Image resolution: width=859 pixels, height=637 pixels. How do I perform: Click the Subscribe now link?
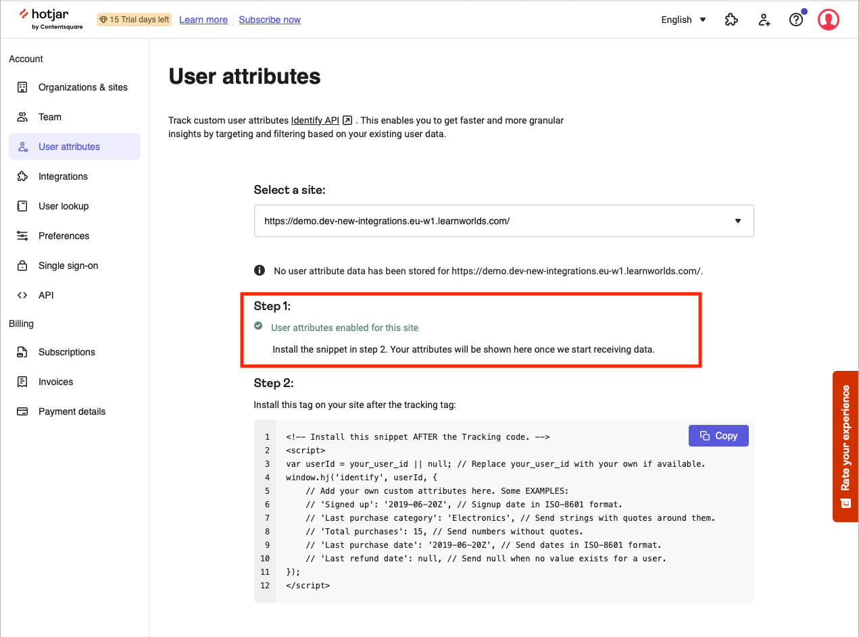(x=270, y=20)
